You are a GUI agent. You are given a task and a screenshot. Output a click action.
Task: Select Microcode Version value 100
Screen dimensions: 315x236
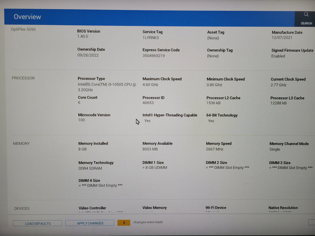pyautogui.click(x=81, y=120)
